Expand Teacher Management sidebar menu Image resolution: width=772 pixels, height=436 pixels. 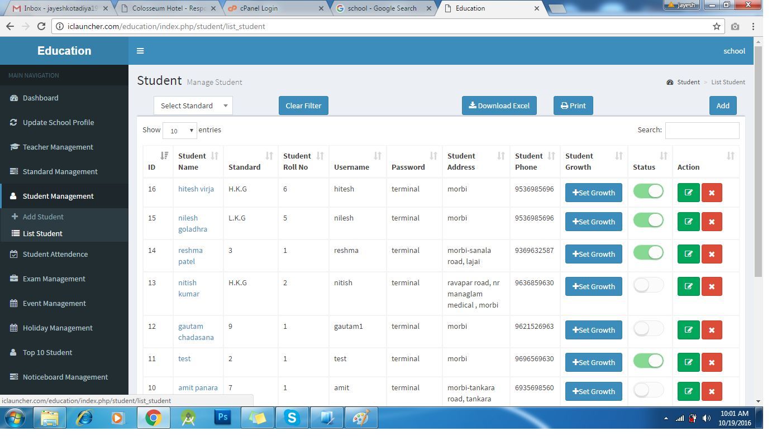(x=58, y=147)
